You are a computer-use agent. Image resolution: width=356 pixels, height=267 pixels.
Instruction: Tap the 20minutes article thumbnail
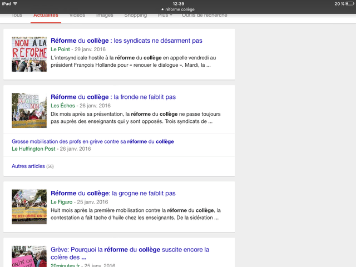(x=29, y=256)
